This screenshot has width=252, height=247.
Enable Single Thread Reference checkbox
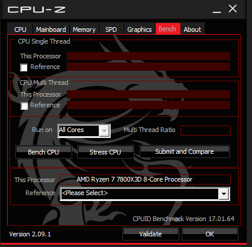[x=24, y=67]
